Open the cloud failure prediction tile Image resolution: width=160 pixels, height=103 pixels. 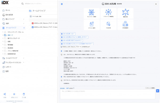125,13
